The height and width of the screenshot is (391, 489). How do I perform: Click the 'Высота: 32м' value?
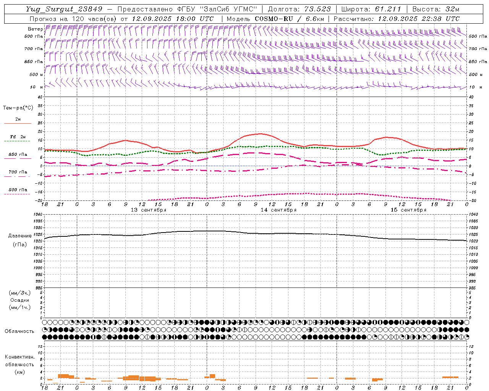point(436,9)
